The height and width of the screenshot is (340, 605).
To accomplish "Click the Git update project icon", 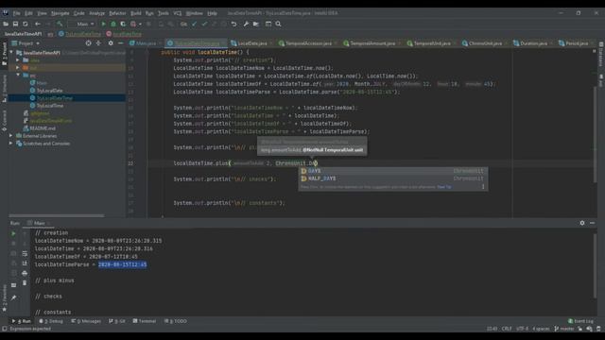I will [184, 24].
